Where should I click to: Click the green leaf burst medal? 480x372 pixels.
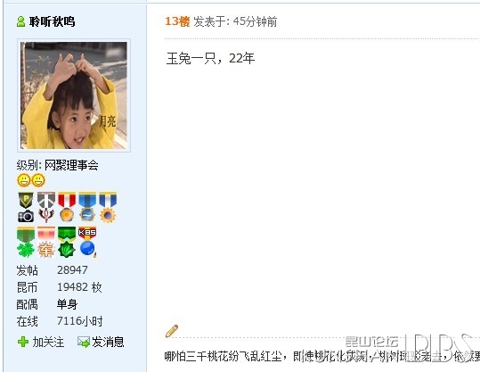[x=67, y=242]
